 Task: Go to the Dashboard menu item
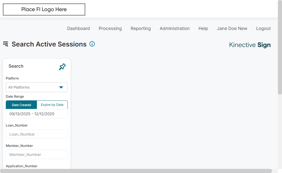[x=78, y=28]
